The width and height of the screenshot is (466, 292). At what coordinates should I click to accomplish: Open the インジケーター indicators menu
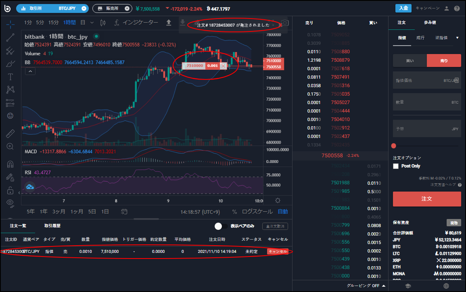pyautogui.click(x=136, y=23)
